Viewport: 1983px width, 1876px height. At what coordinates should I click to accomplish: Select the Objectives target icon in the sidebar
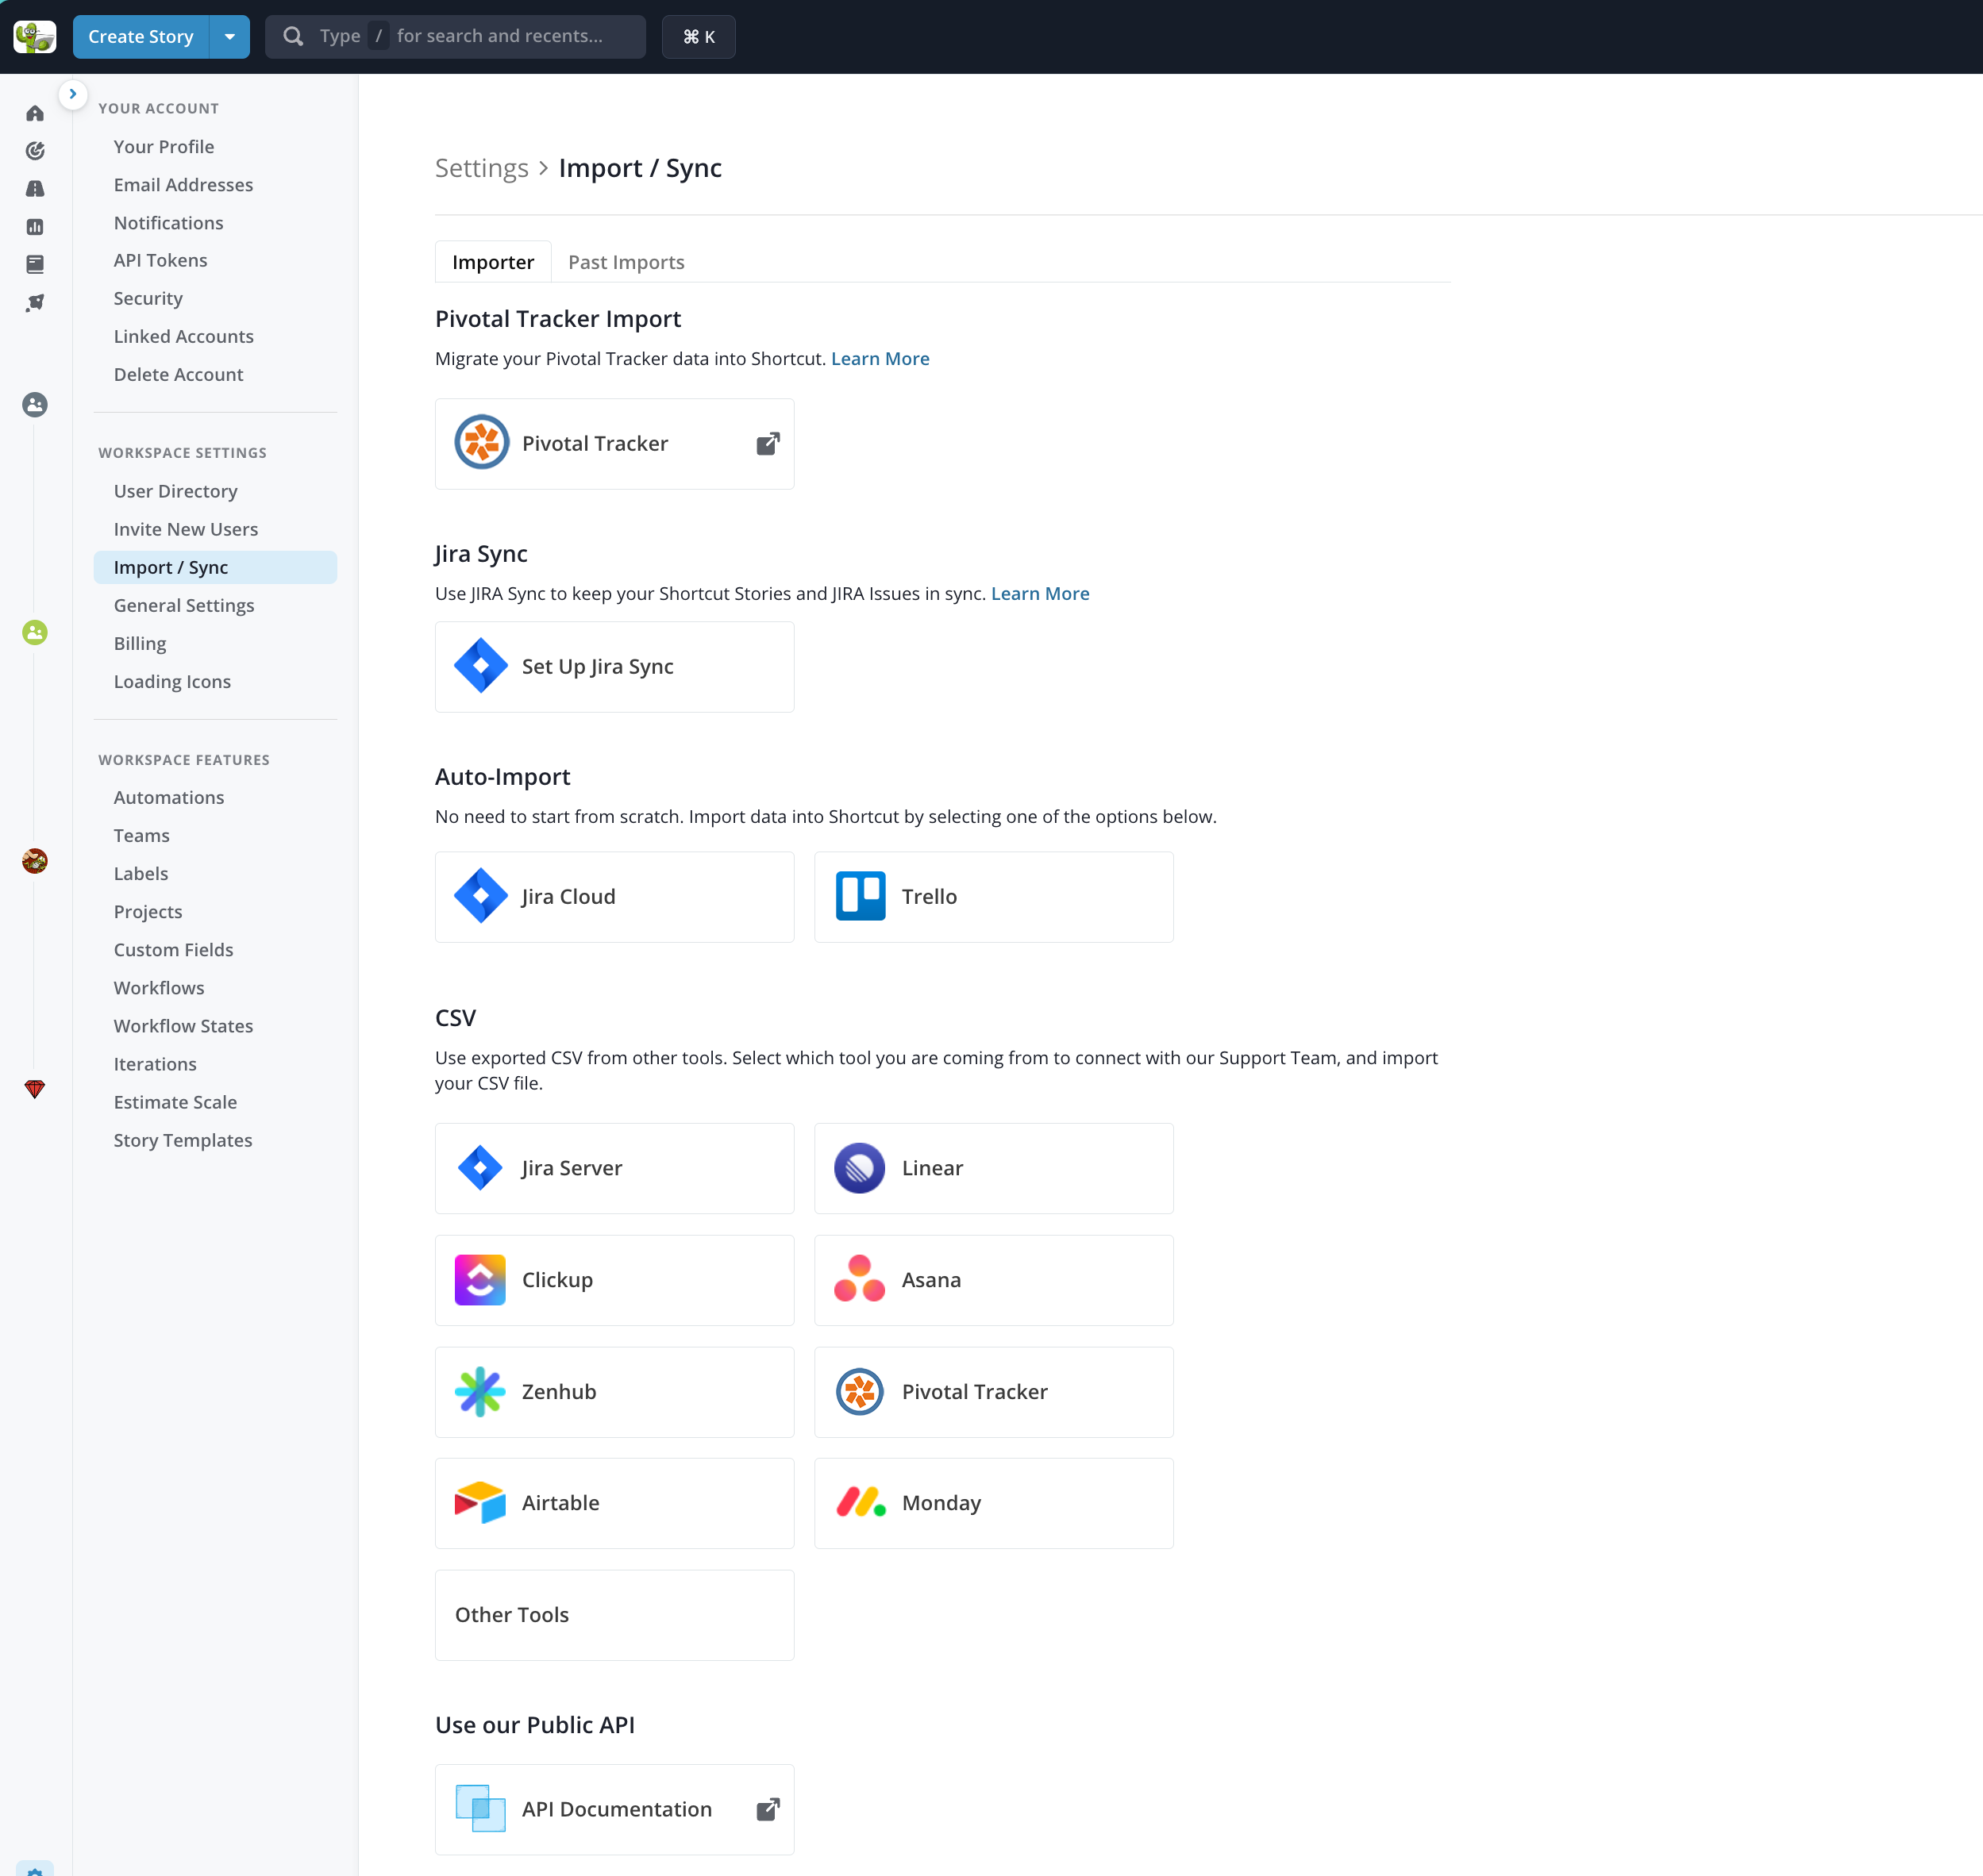[35, 150]
